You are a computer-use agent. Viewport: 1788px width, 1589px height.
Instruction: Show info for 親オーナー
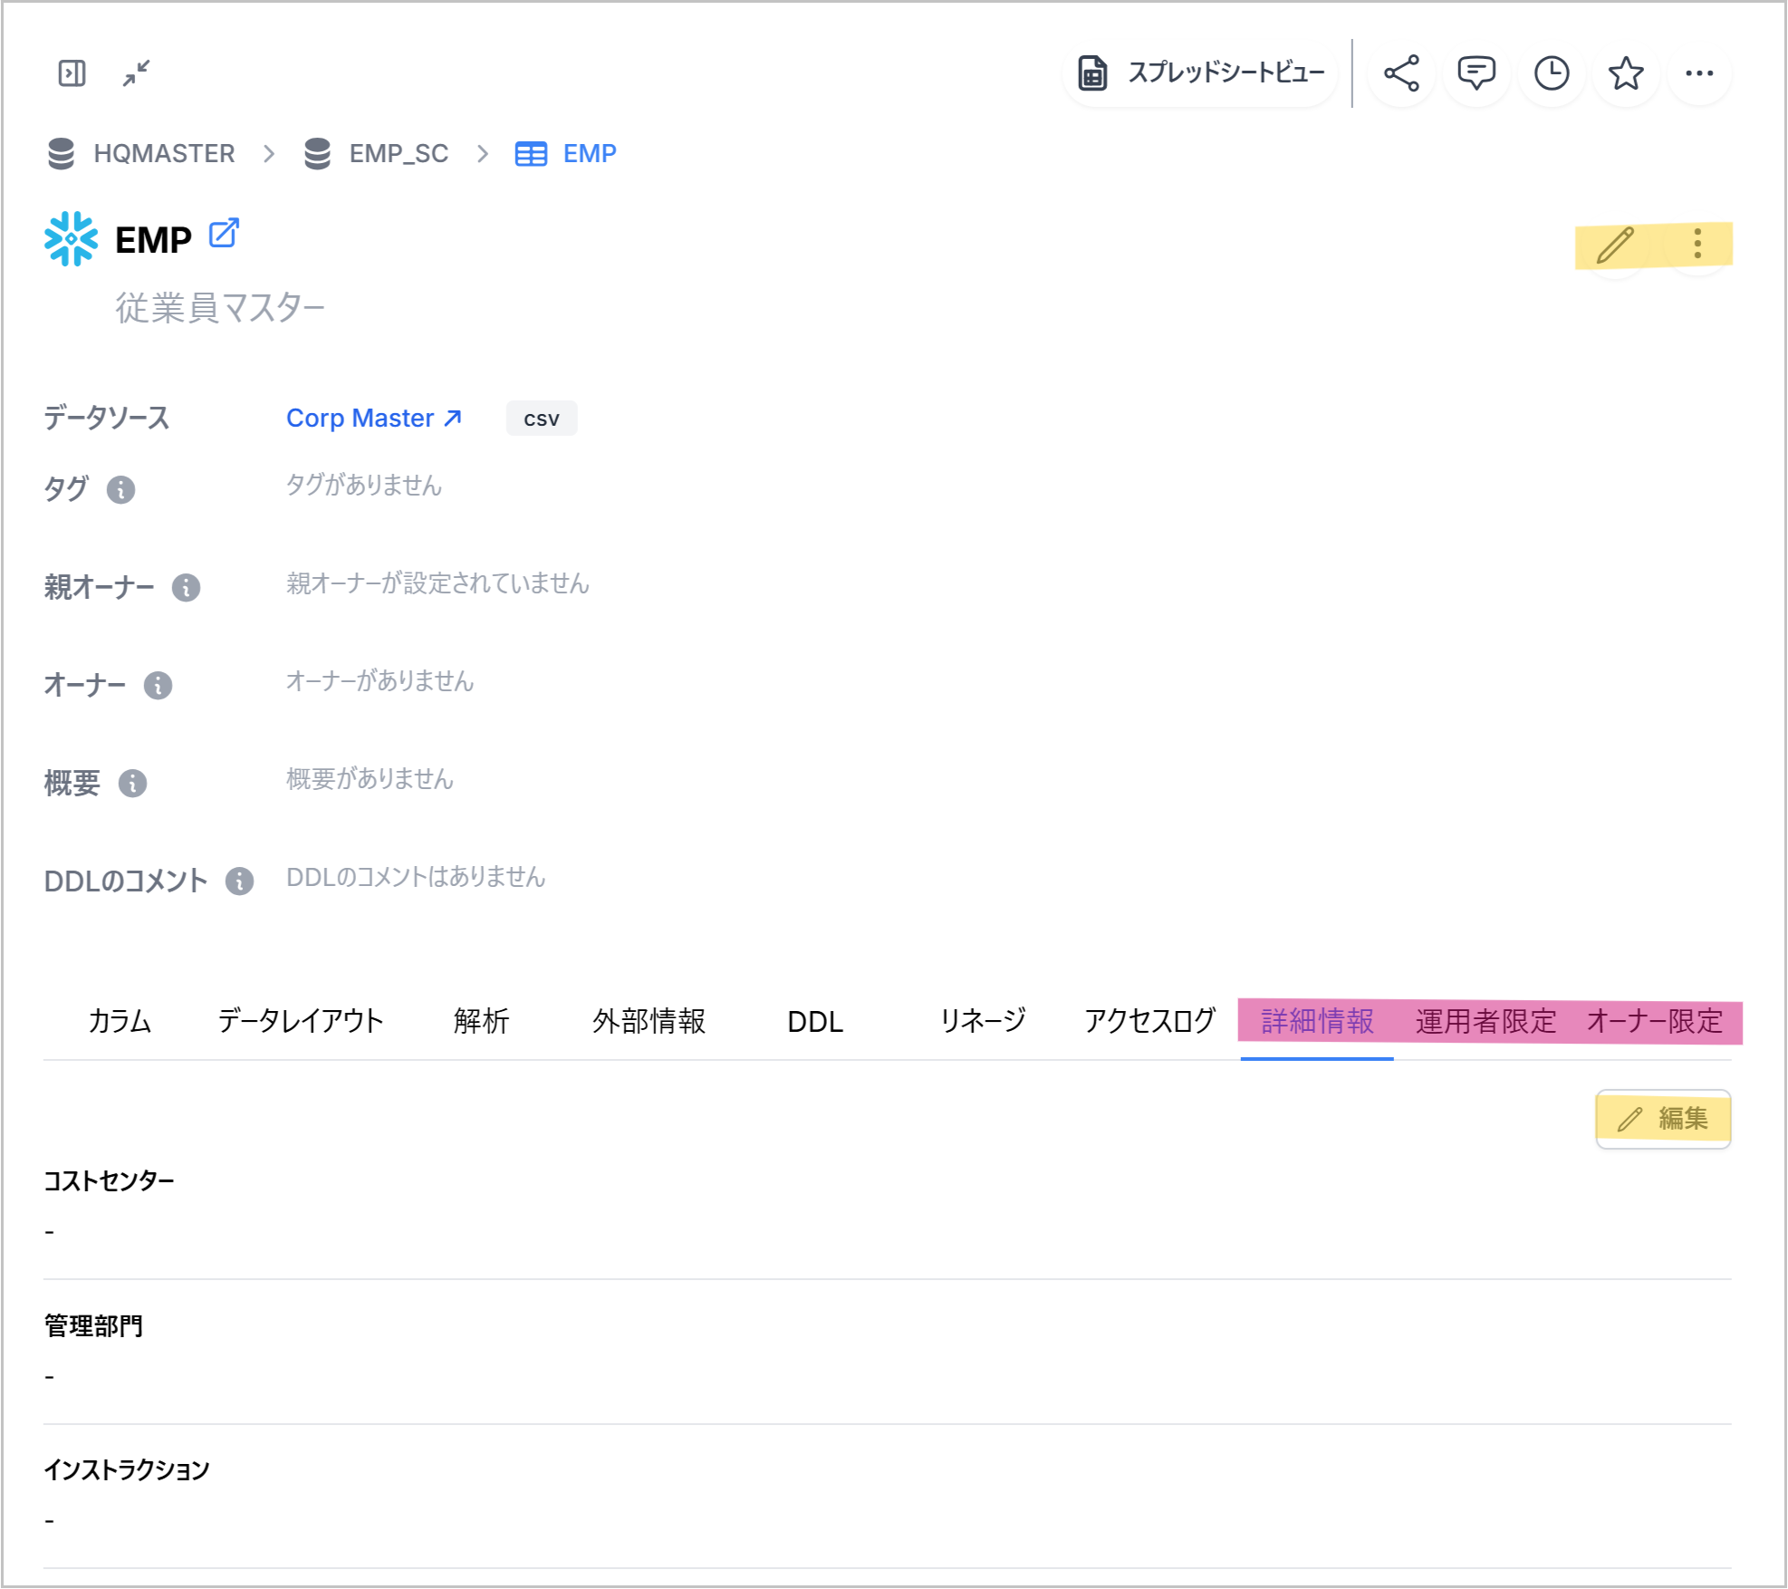(187, 588)
